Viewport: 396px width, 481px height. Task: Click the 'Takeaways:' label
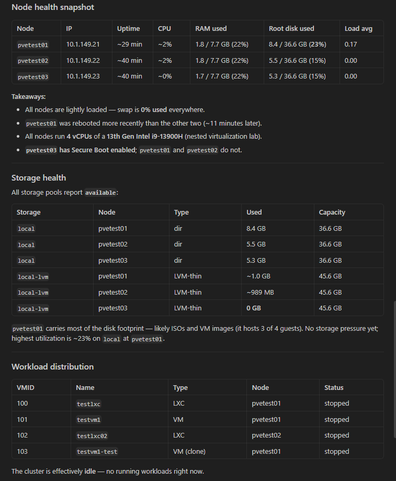(x=28, y=97)
